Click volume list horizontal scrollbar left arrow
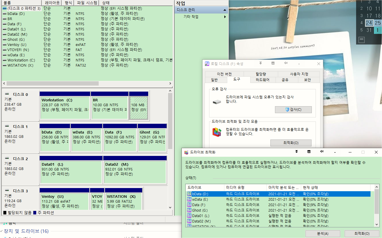 [x=4, y=83]
